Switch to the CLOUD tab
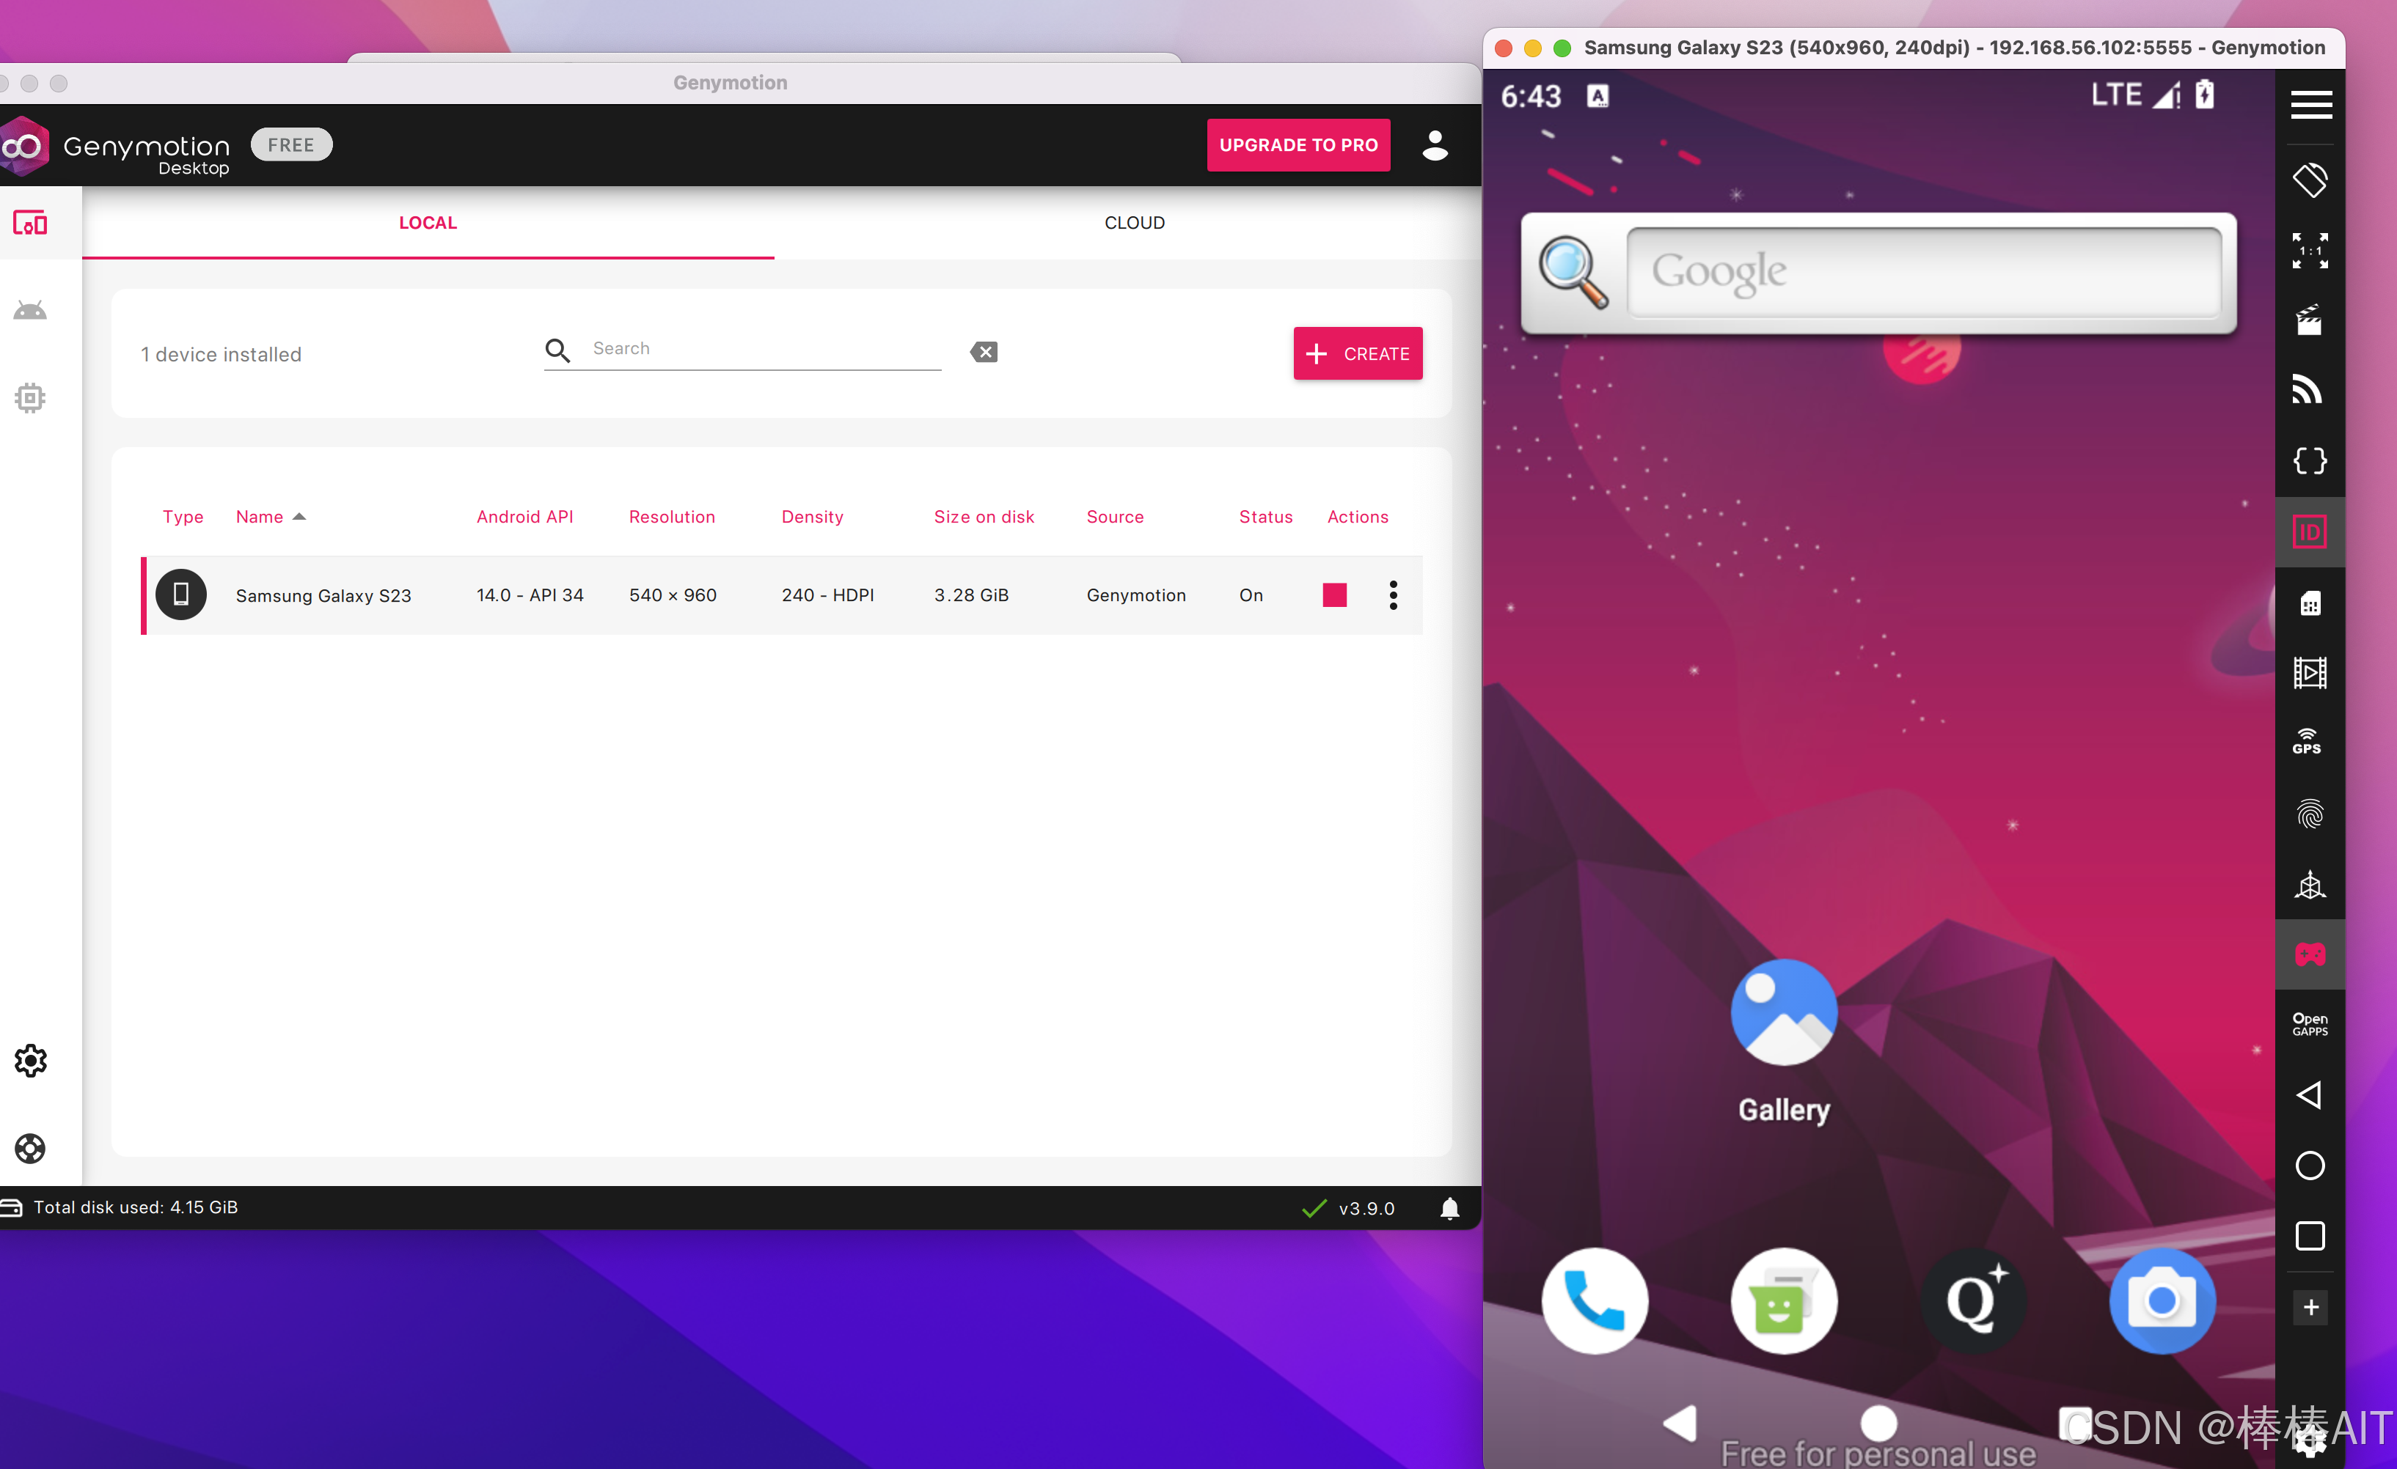This screenshot has width=2397, height=1469. click(1134, 224)
